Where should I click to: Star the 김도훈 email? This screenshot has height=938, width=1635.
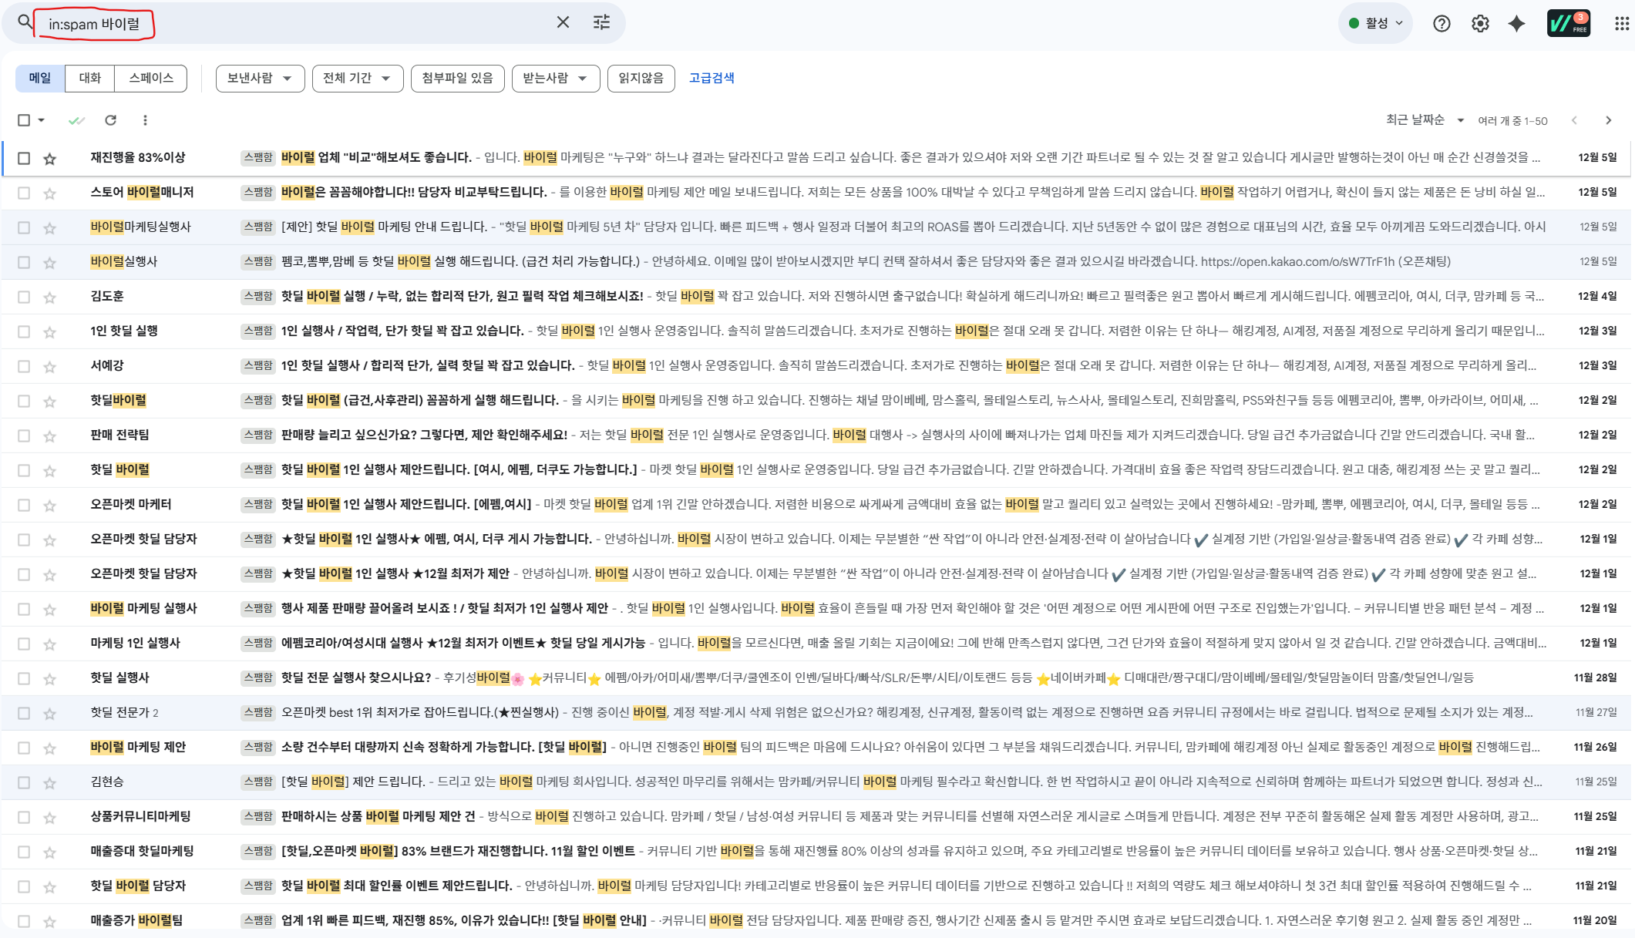(50, 298)
